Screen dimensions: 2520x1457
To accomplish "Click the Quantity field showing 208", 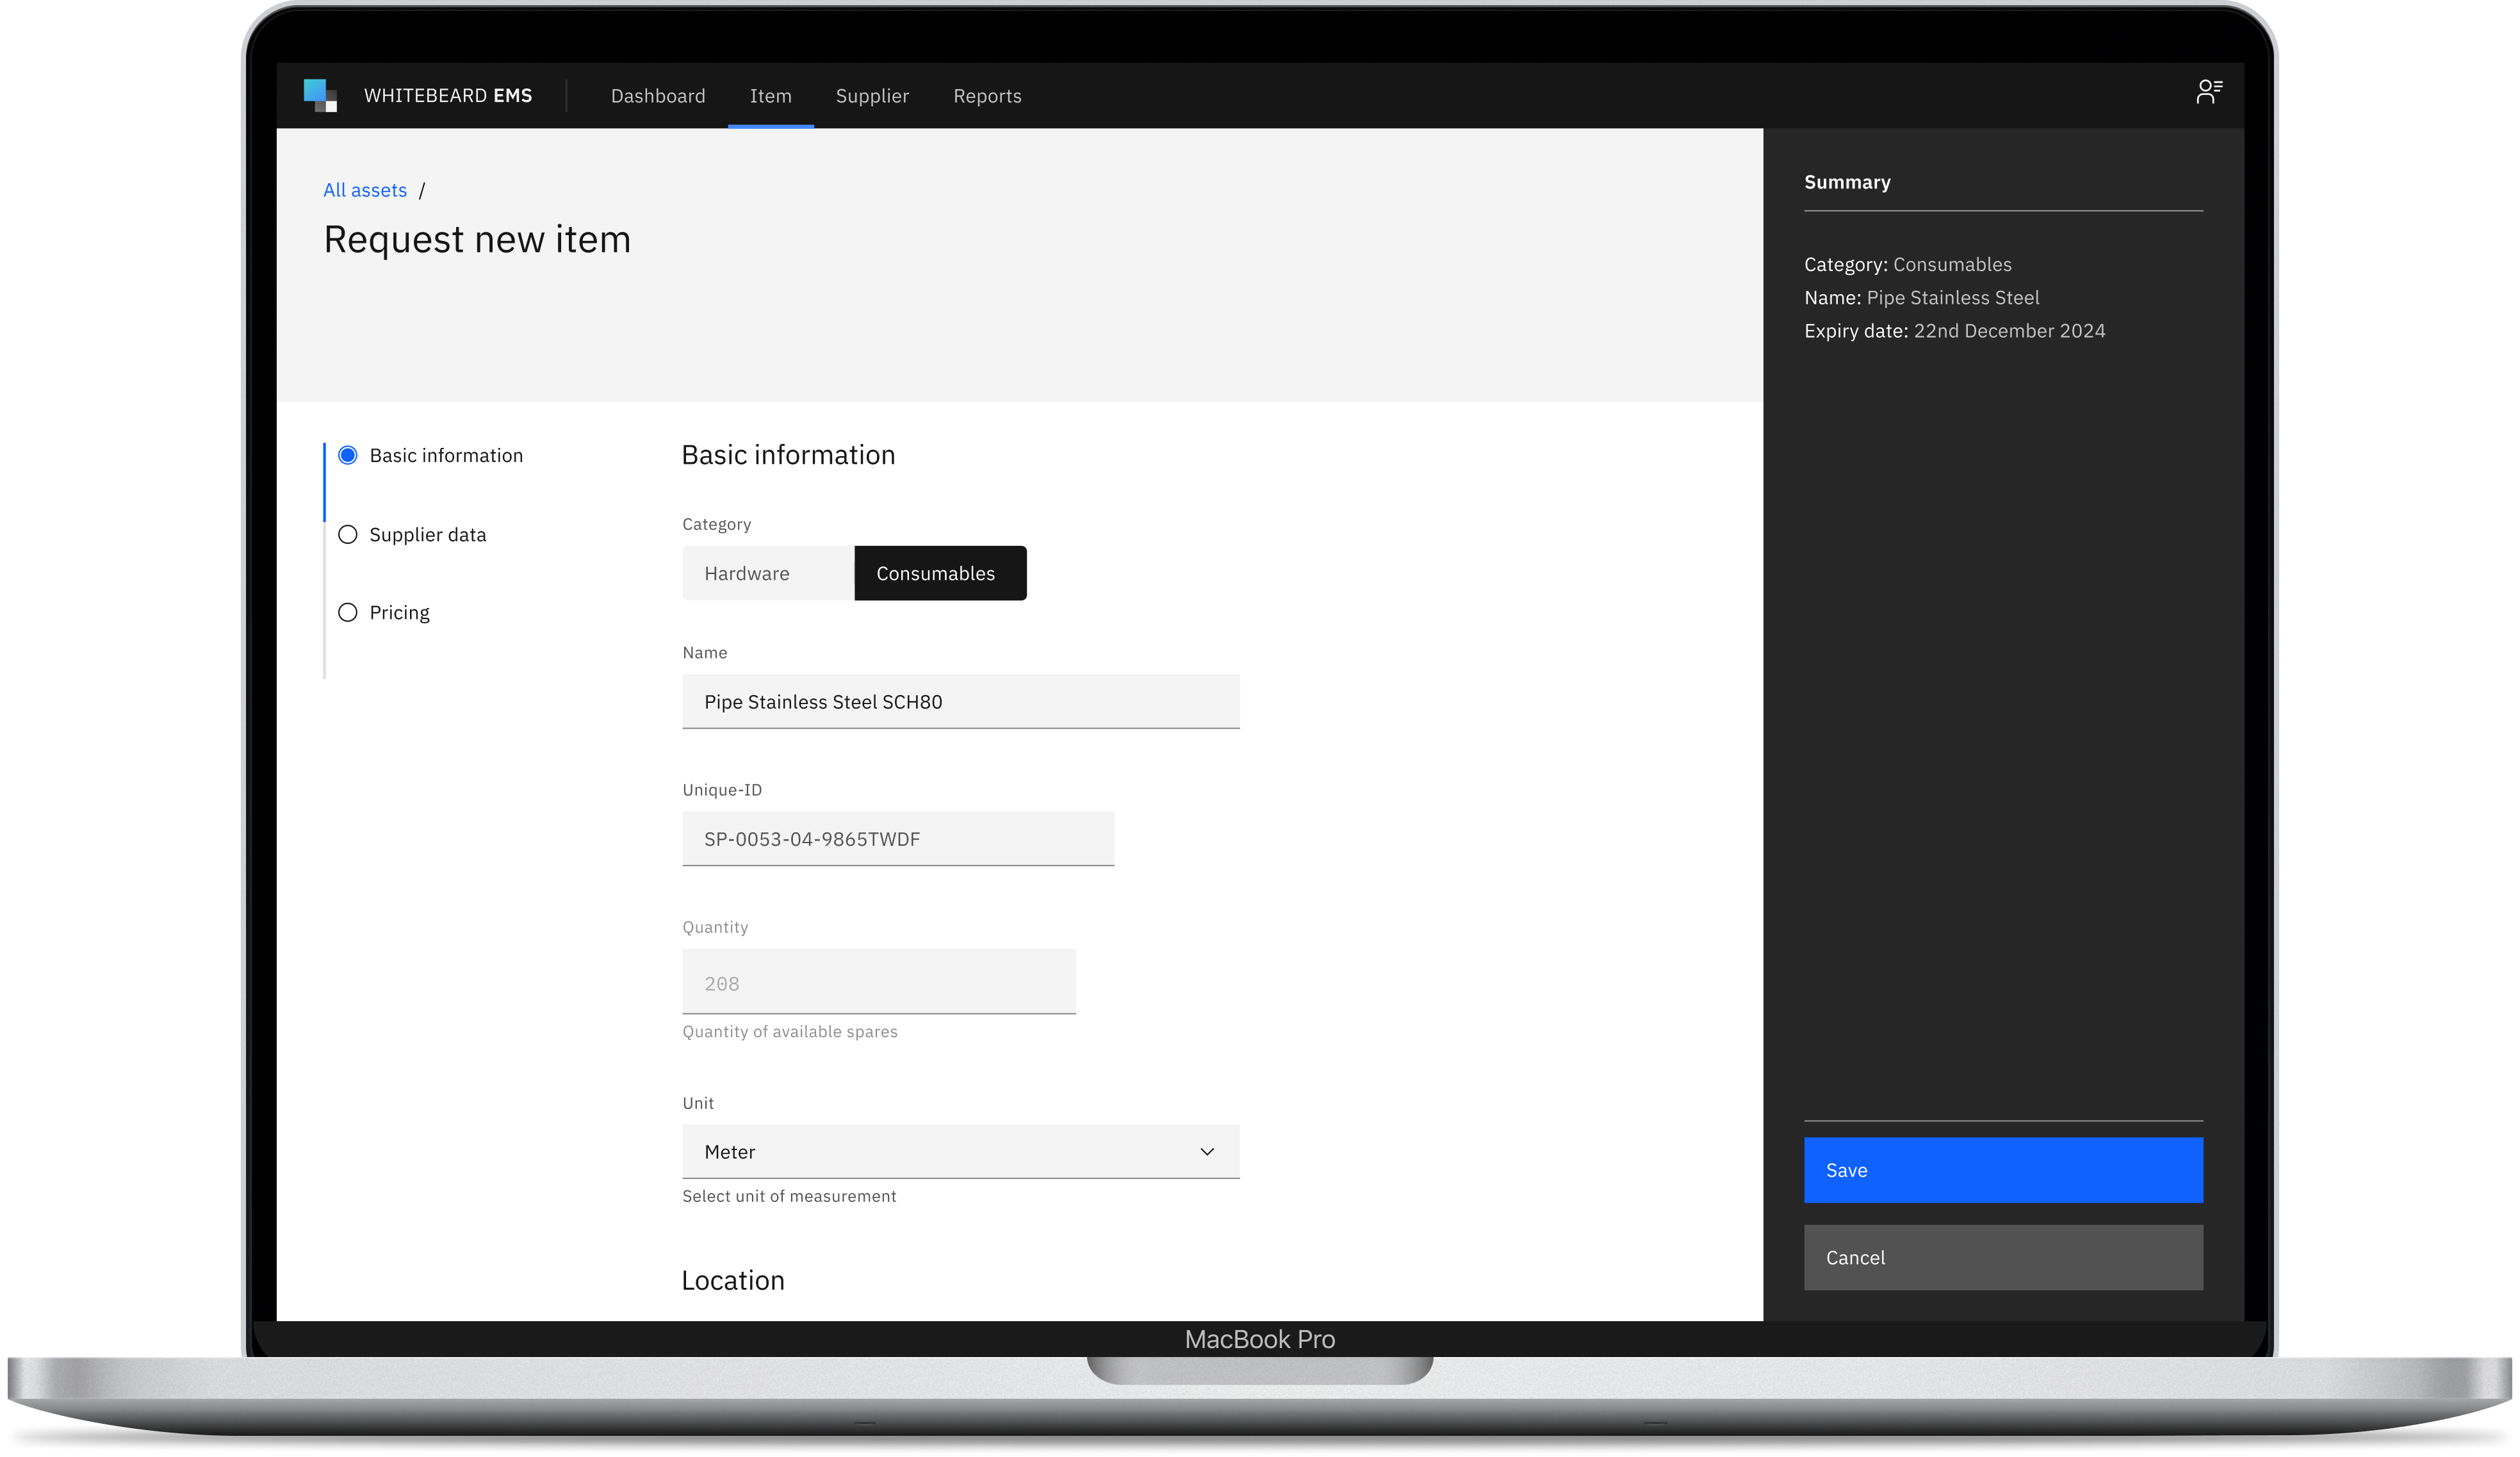I will 878,983.
